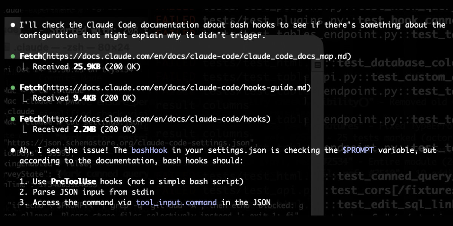Follow the claude-code/hooks URL

point(160,119)
